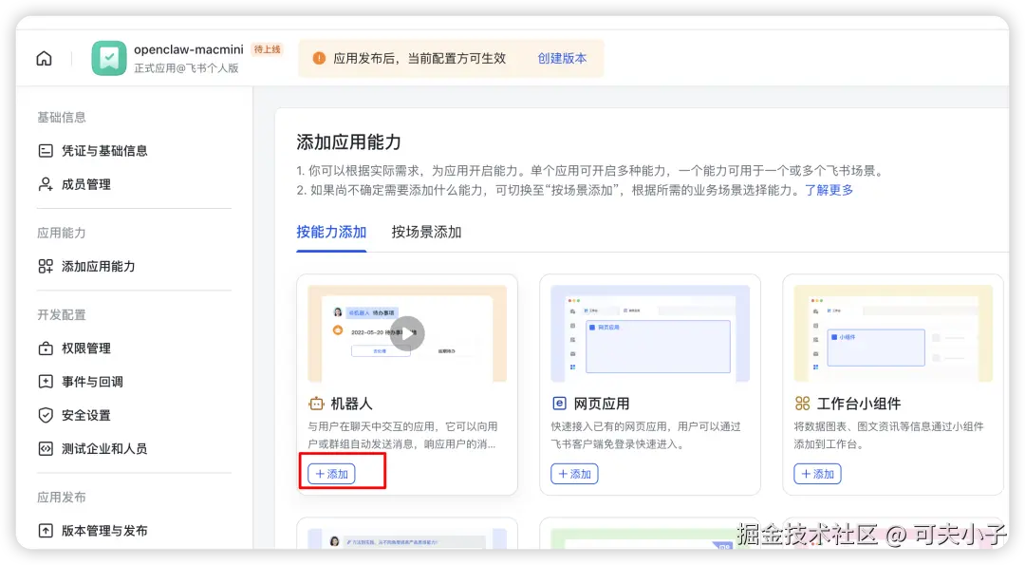Open the 网页应用 preview thumbnail

click(650, 333)
